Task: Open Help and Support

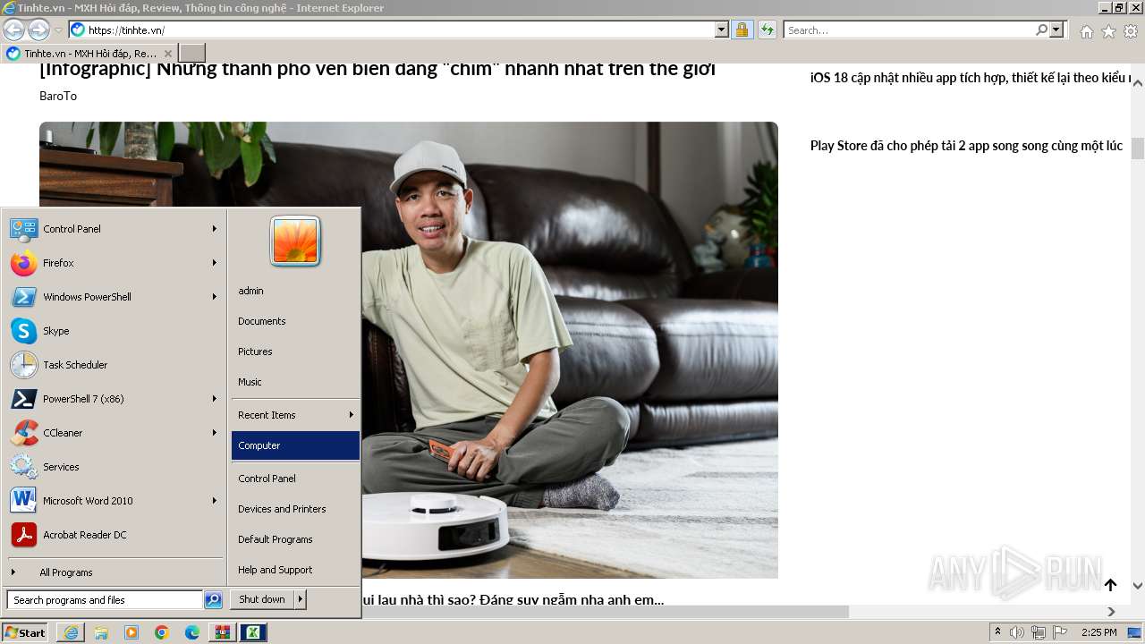Action: [295, 570]
